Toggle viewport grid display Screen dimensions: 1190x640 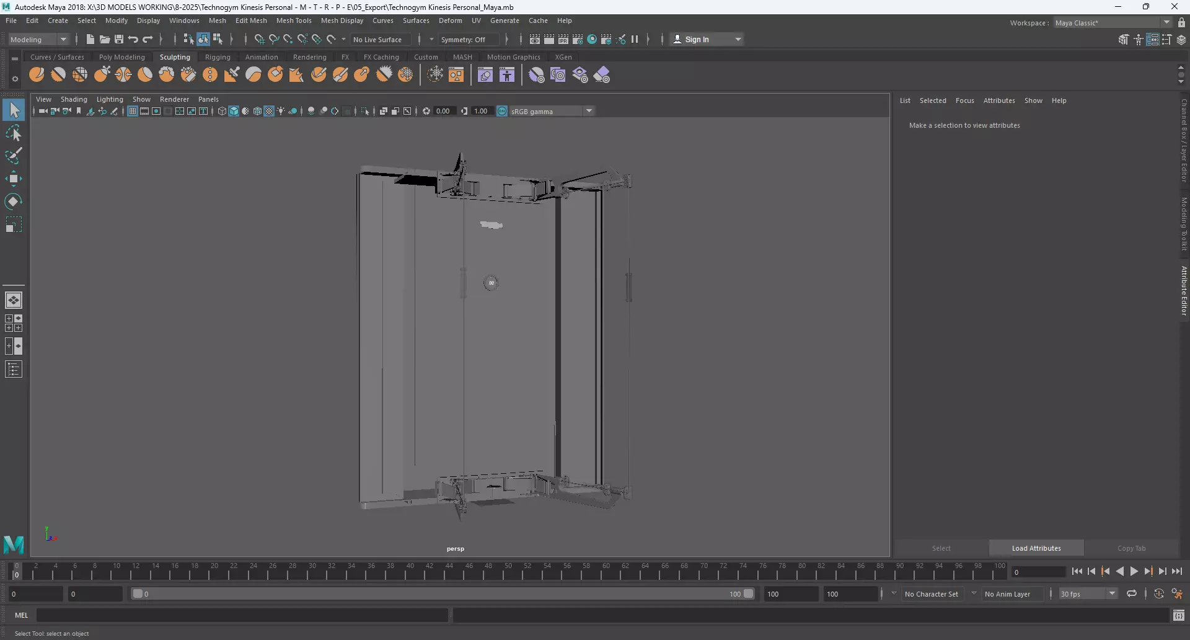(132, 111)
